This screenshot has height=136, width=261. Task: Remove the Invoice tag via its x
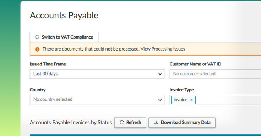click(x=191, y=100)
